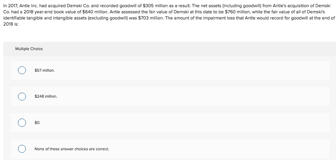
Task: Select the $57 million radio button
Action: (22, 70)
